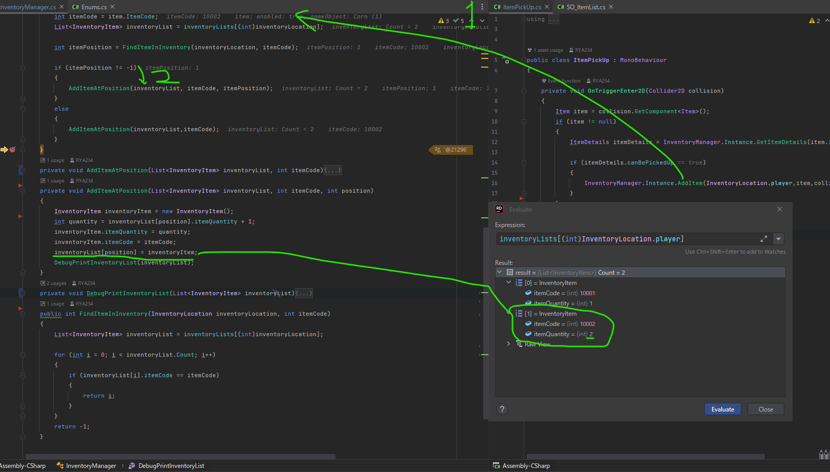Click the field icon beside itemCode 10001
The height and width of the screenshot is (472, 830).
pos(528,293)
